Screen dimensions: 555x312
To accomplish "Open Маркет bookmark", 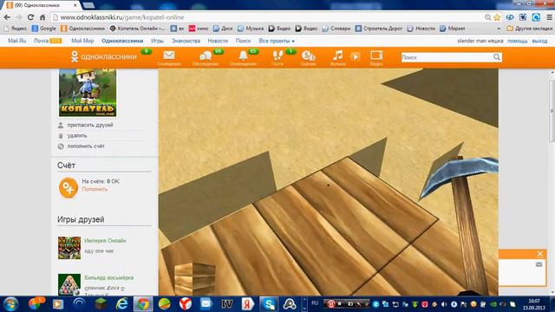I will [x=453, y=29].
